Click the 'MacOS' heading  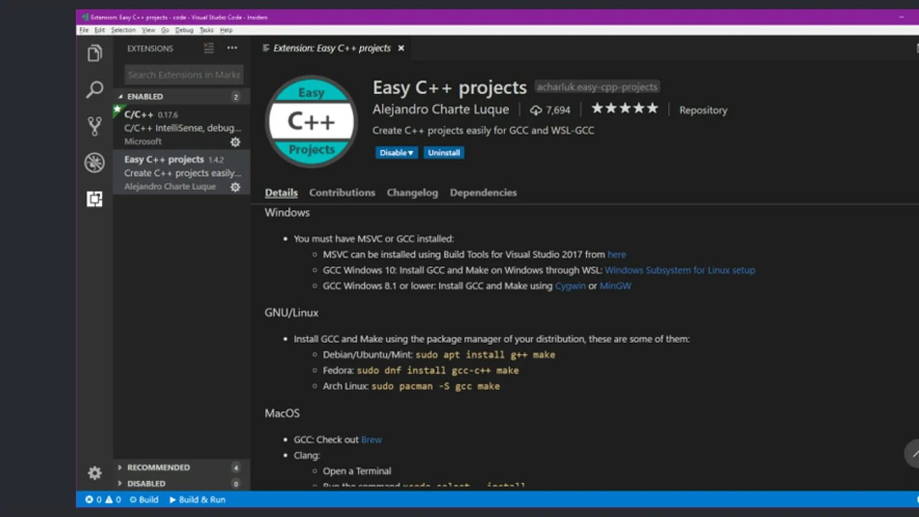tap(282, 414)
